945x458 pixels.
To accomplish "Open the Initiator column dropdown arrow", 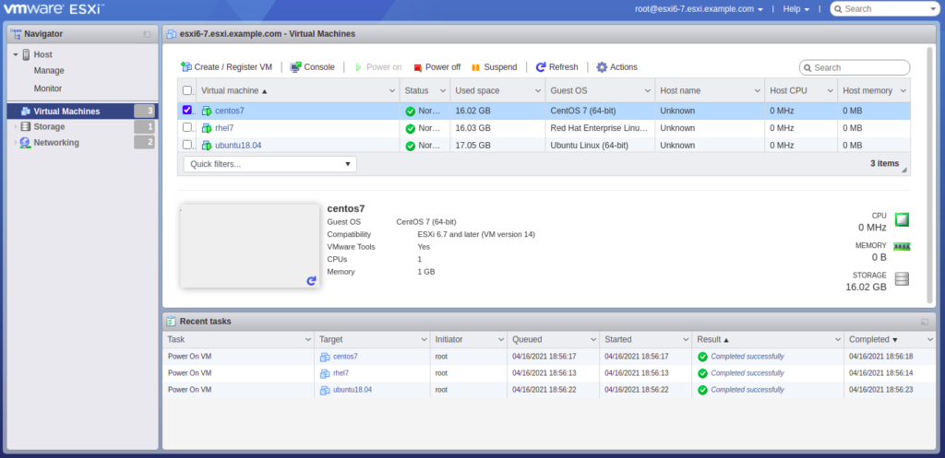I will 501,340.
